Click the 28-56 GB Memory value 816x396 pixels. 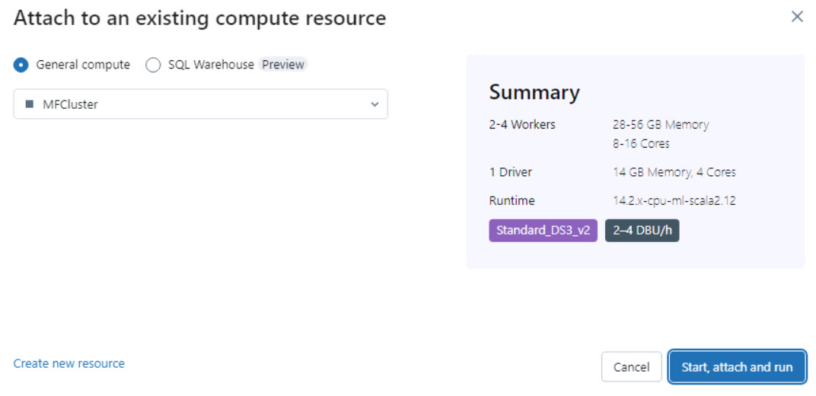(661, 124)
